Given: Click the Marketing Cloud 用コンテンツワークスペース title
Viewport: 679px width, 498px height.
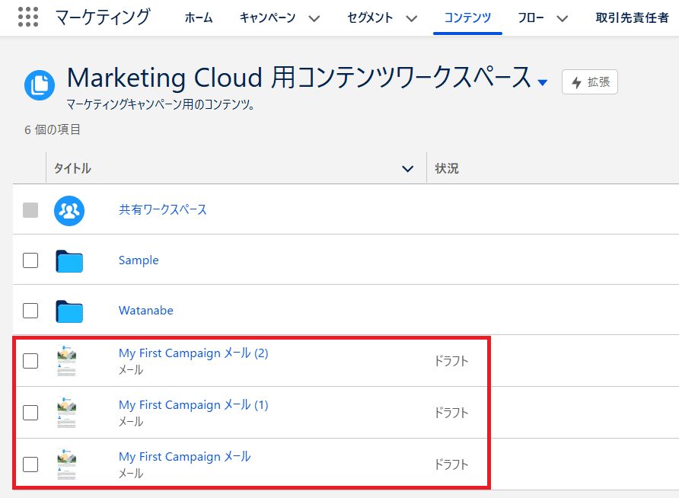Looking at the screenshot, I should [x=299, y=78].
